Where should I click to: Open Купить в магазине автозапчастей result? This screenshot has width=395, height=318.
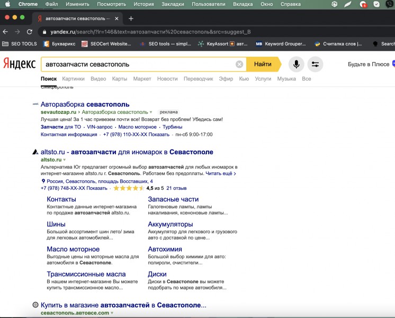(x=123, y=305)
